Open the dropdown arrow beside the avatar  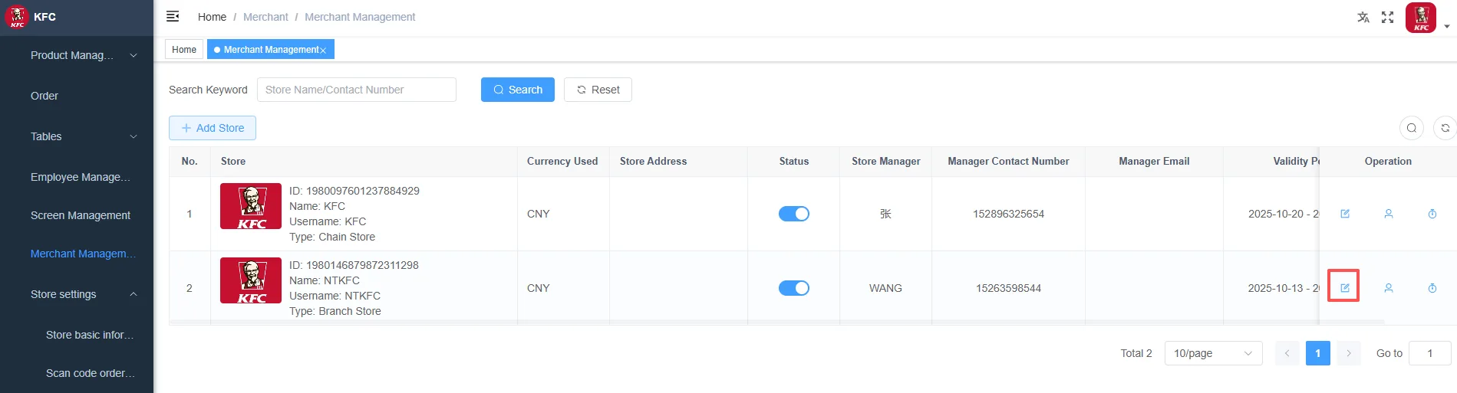pos(1447,26)
